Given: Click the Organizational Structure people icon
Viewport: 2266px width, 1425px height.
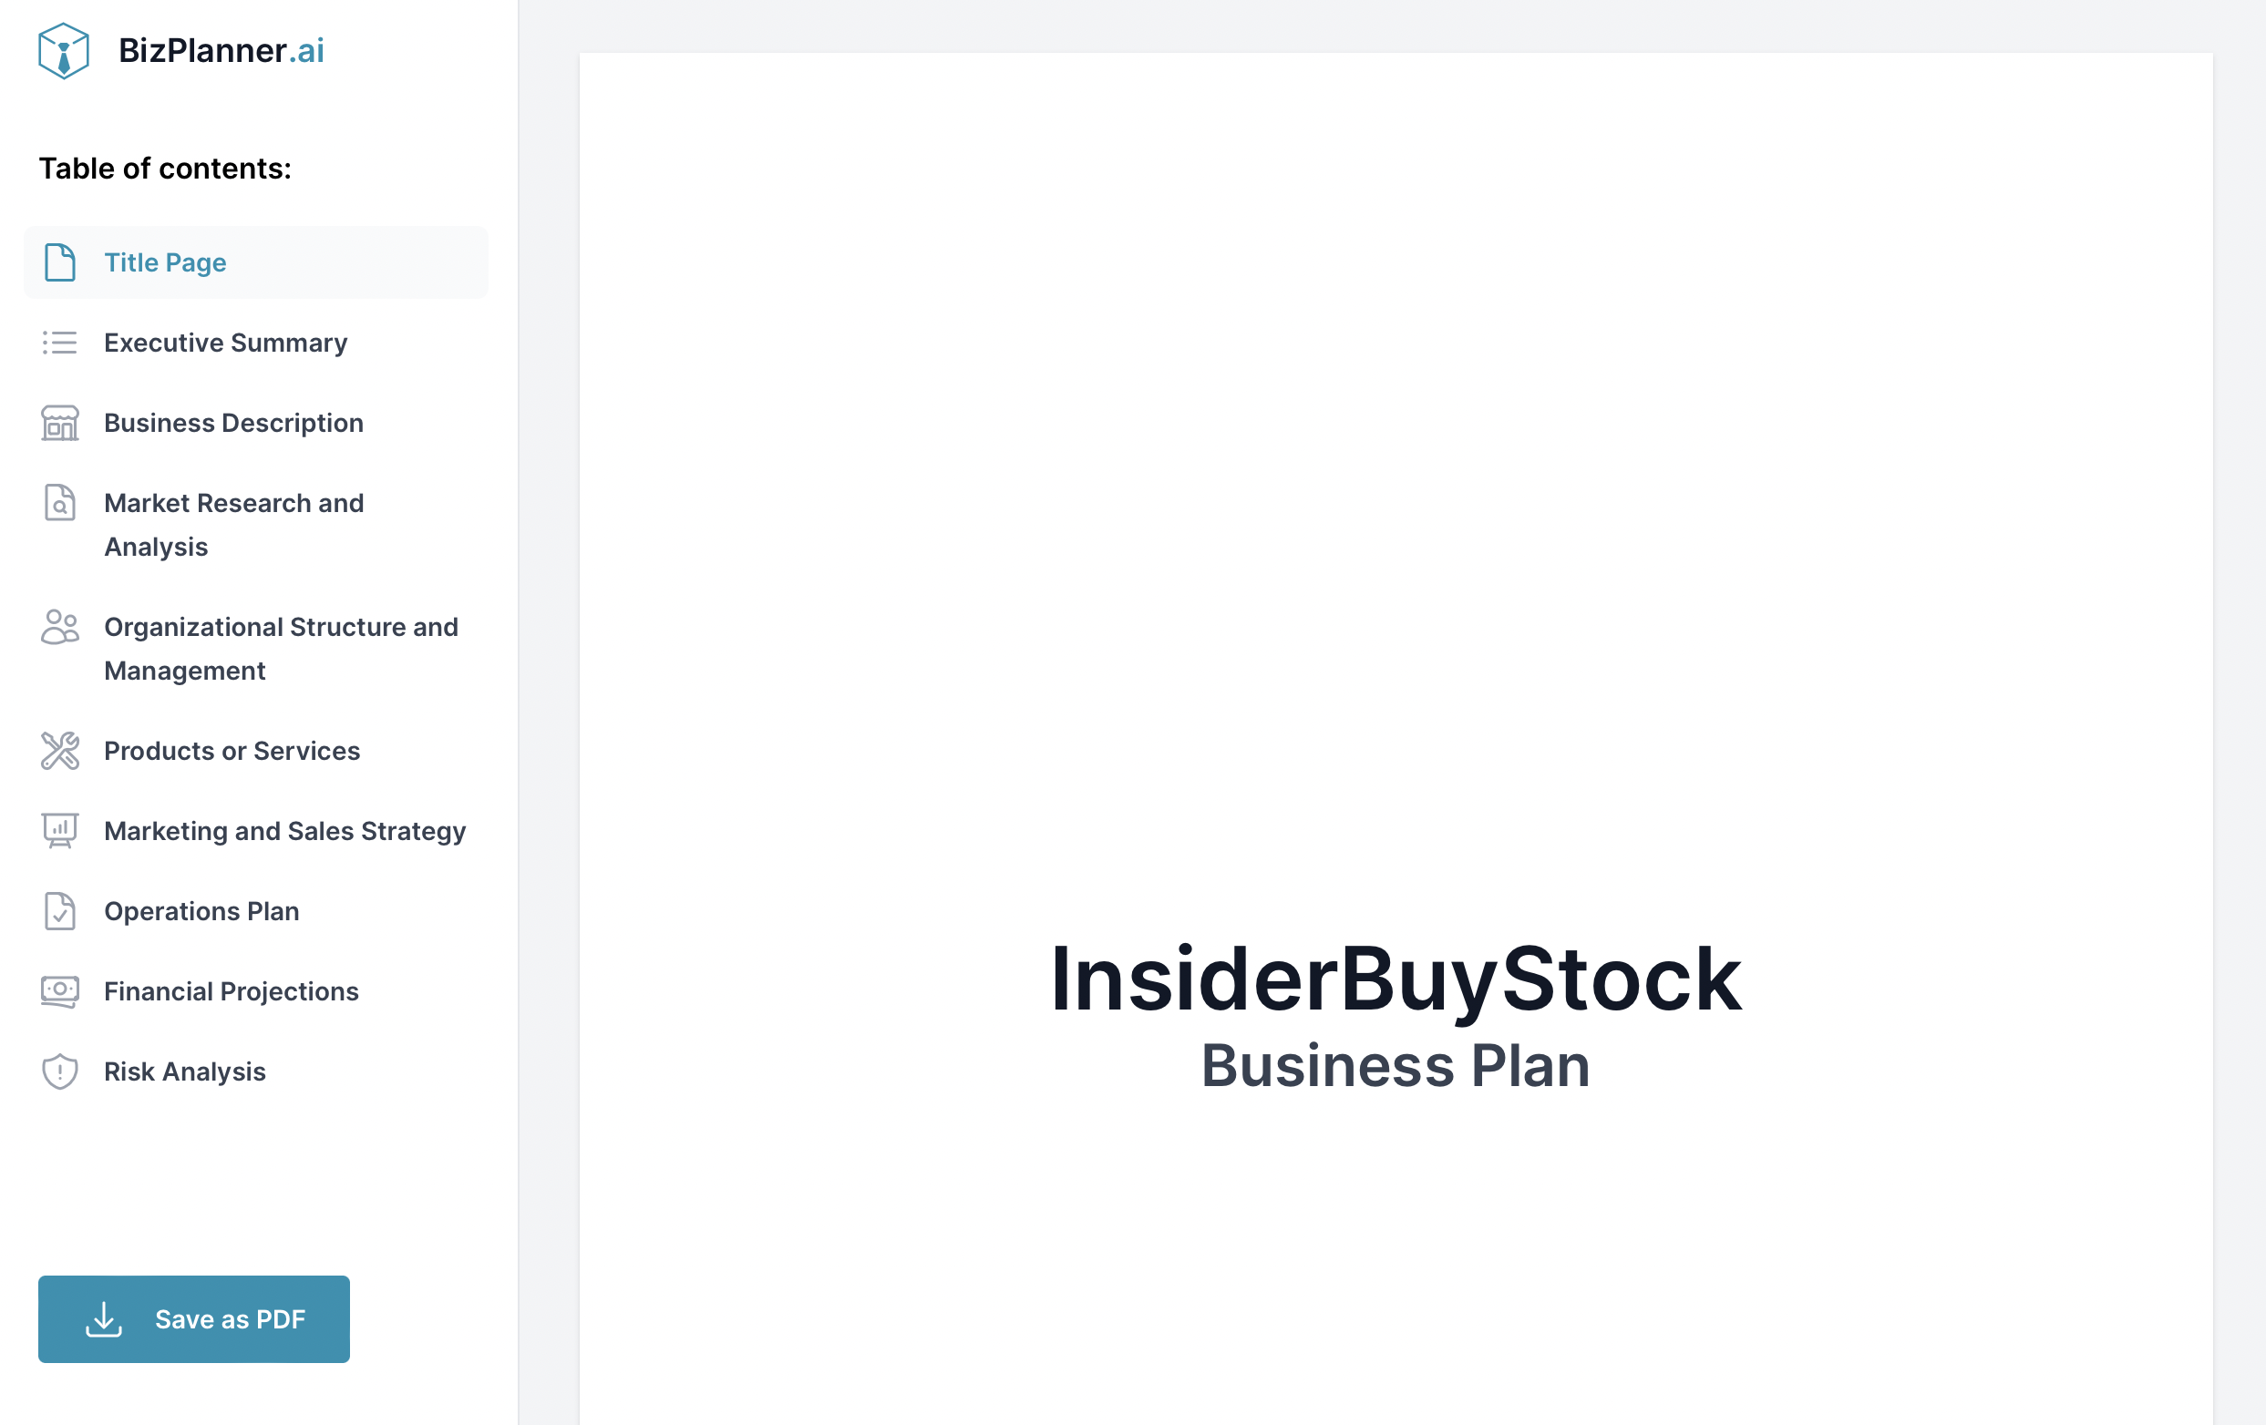Looking at the screenshot, I should pos(60,628).
